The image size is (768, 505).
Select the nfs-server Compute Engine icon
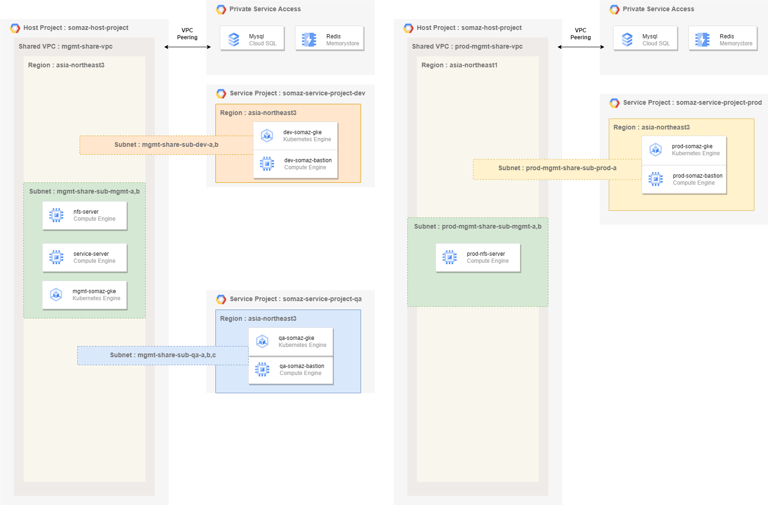(56, 215)
